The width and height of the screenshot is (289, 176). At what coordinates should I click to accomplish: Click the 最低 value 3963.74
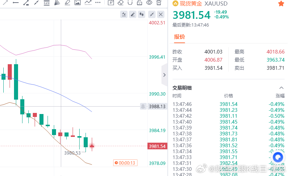click(276, 60)
